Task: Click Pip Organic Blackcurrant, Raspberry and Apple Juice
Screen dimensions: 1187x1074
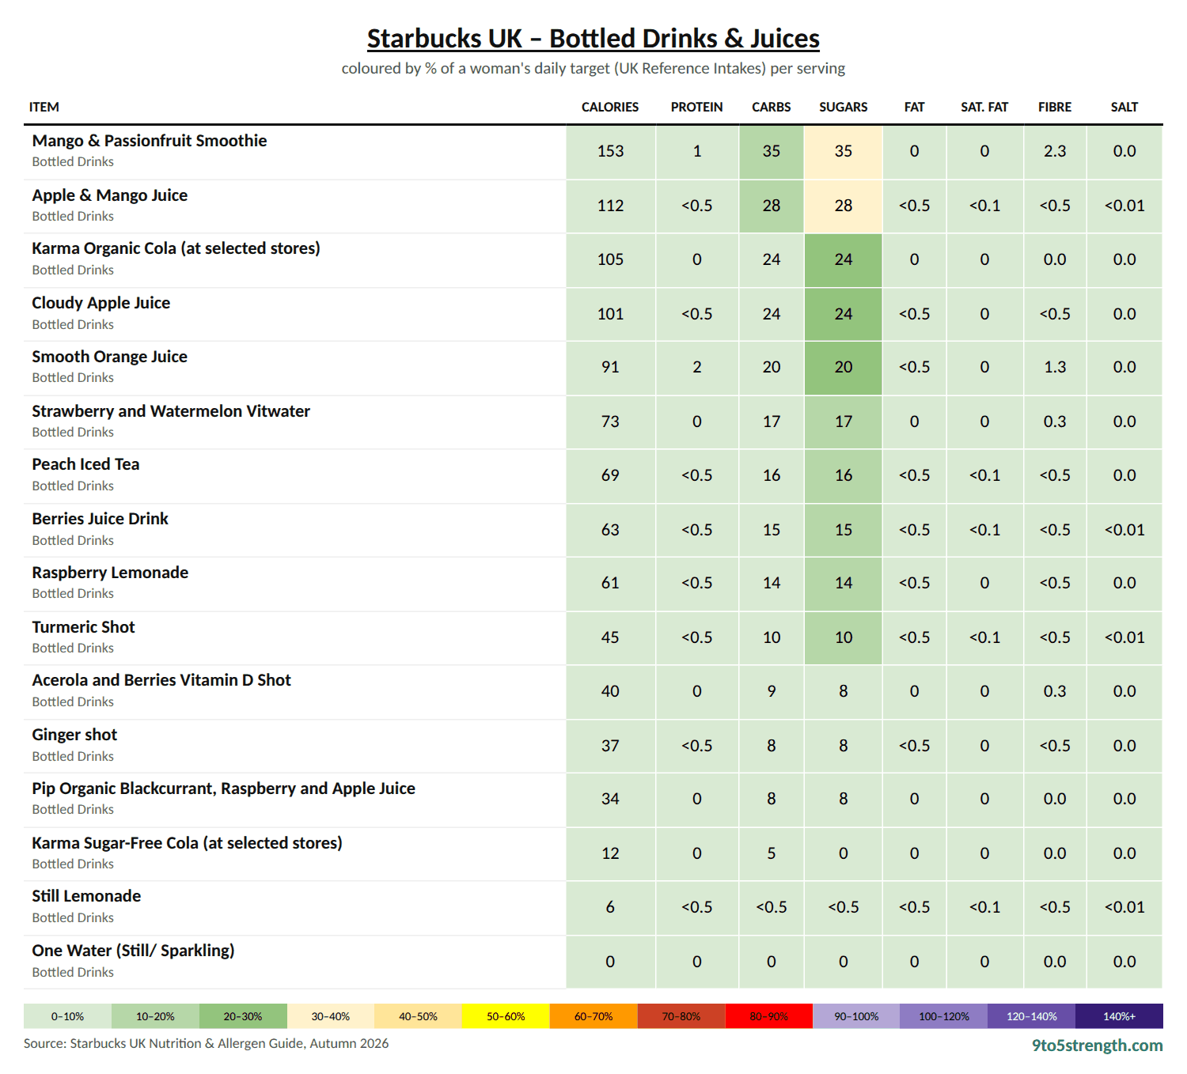Action: pyautogui.click(x=224, y=788)
